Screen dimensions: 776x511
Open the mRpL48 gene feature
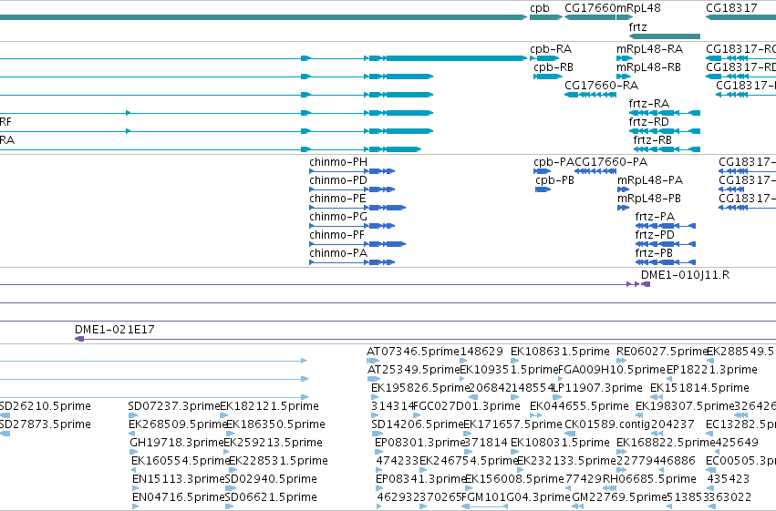(x=625, y=17)
